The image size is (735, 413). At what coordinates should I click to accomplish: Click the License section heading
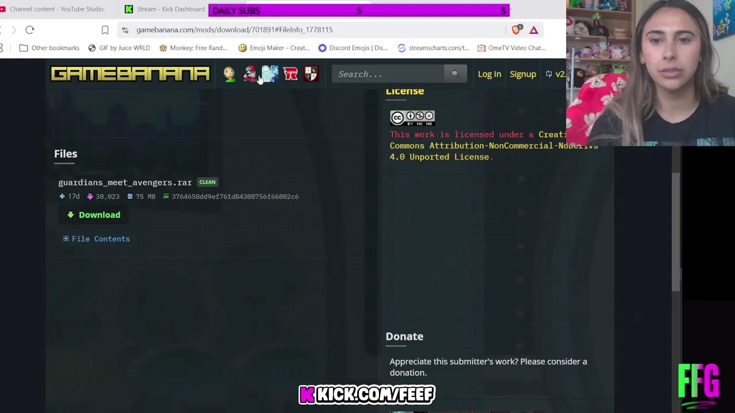(405, 91)
